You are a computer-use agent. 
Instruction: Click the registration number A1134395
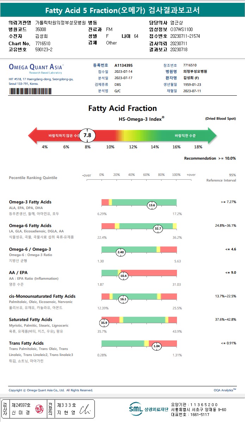(123, 65)
